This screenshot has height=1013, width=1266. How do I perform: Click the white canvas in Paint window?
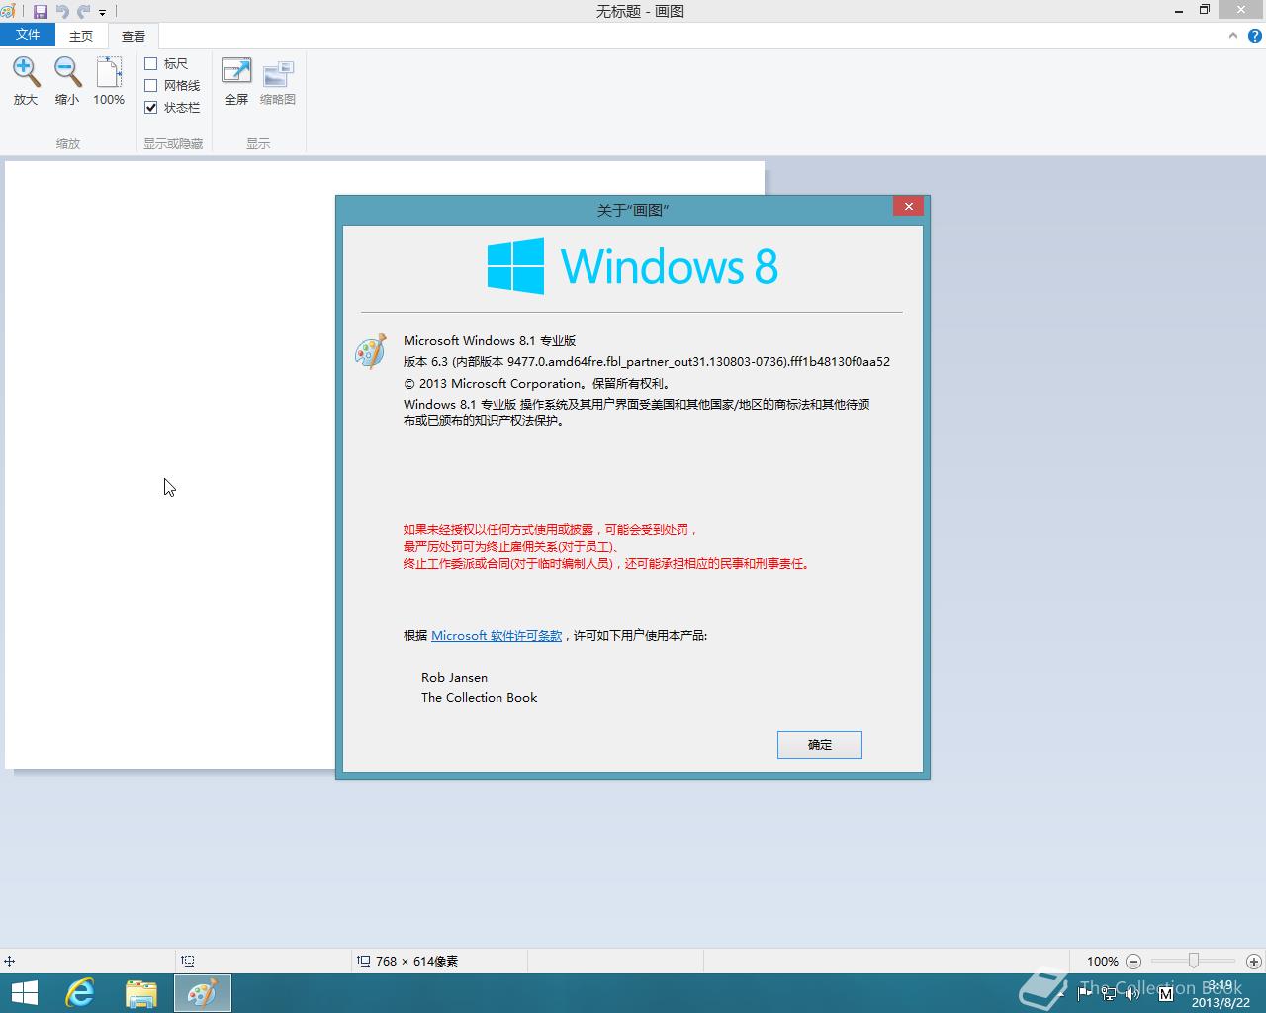click(x=170, y=465)
